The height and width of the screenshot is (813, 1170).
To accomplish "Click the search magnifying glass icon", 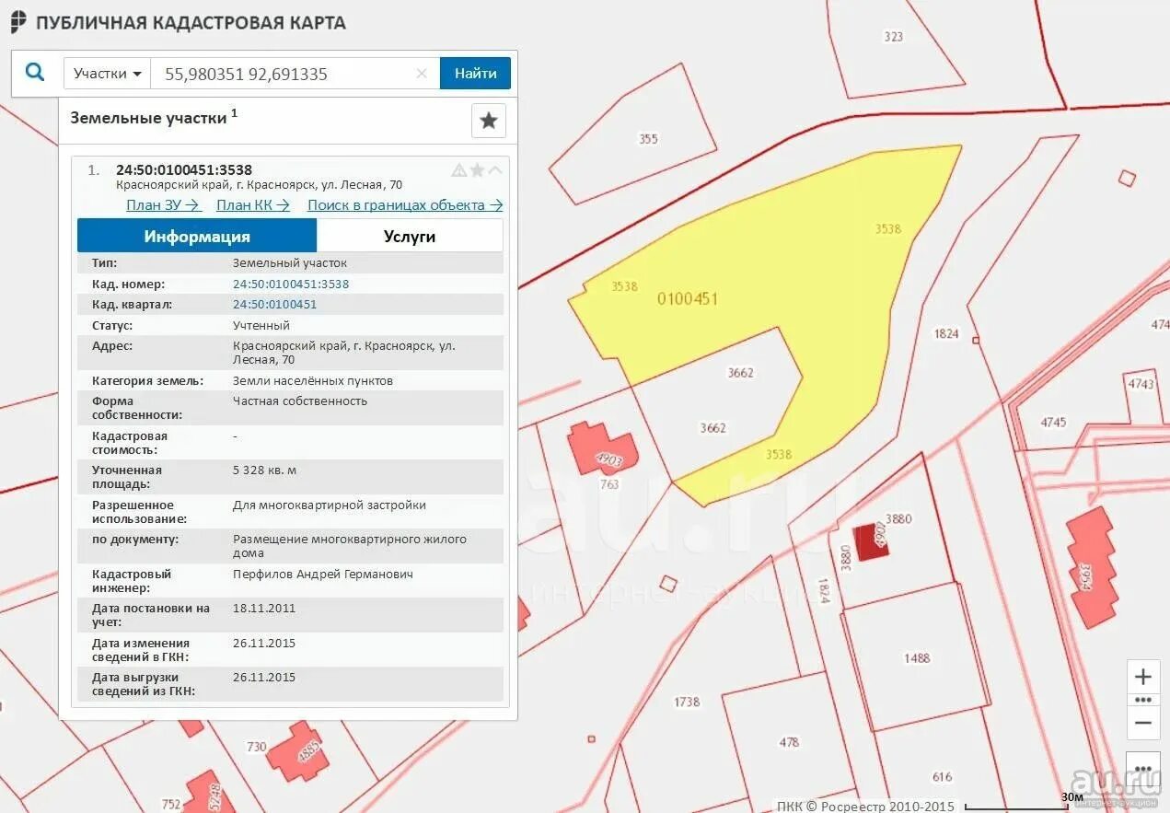I will tap(35, 72).
